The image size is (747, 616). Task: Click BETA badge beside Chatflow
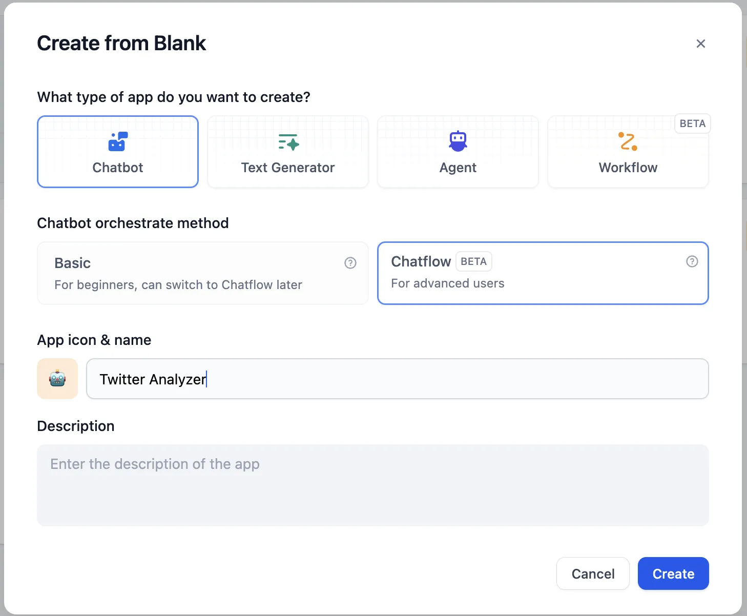click(473, 261)
